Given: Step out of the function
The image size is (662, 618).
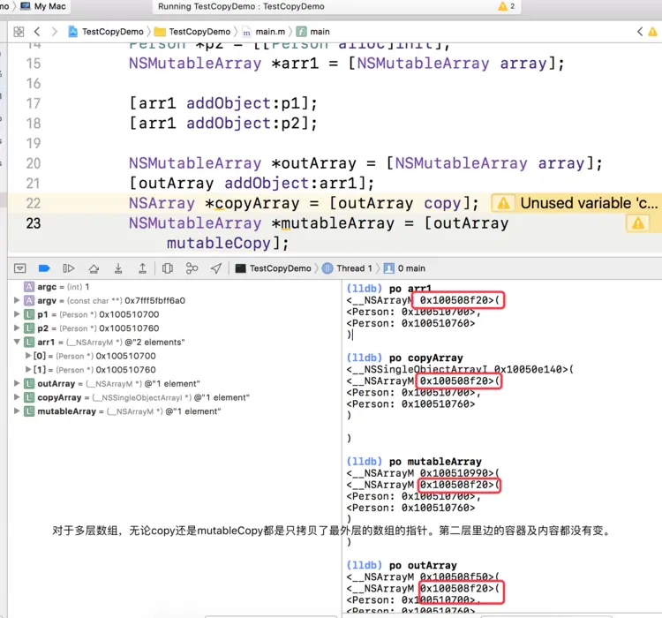Looking at the screenshot, I should tap(143, 268).
